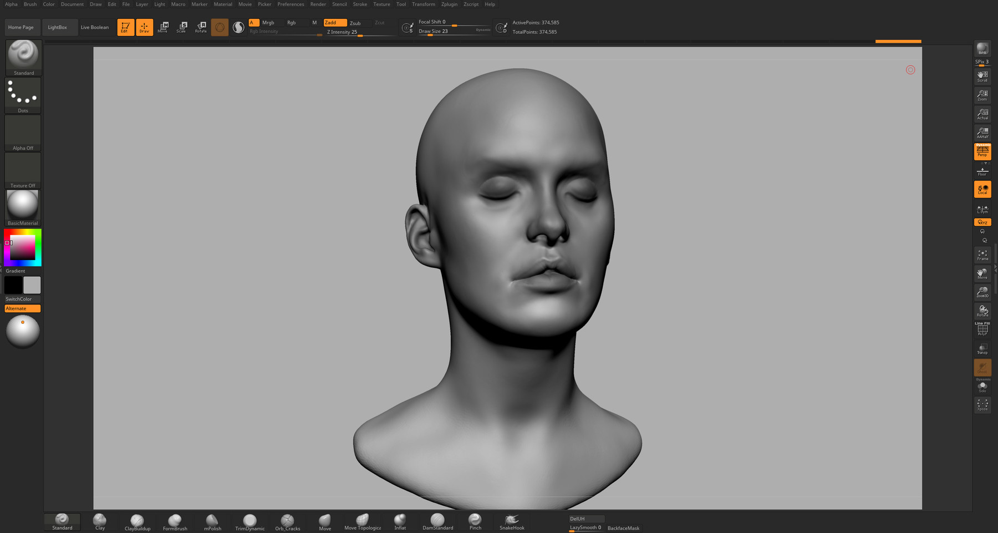Click the Zoom3D icon on the right shelf
This screenshot has height=533, width=998.
(x=982, y=291)
